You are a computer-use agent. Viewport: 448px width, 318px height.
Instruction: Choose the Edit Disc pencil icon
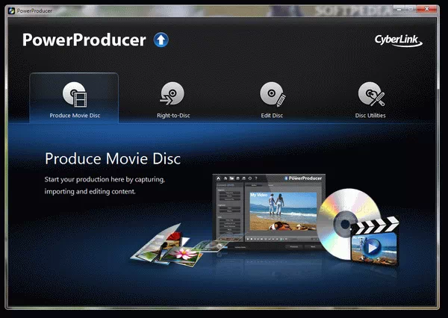pyautogui.click(x=271, y=95)
